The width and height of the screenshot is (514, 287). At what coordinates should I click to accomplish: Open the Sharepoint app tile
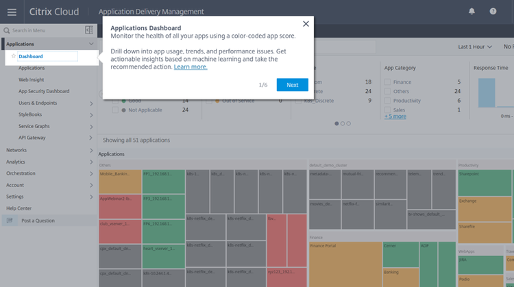(x=485, y=183)
